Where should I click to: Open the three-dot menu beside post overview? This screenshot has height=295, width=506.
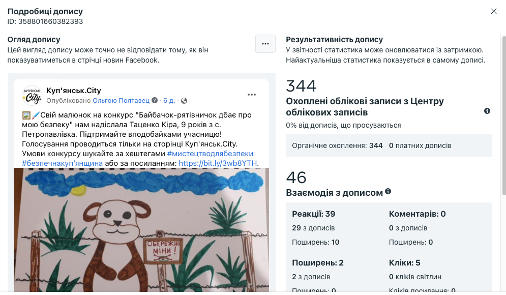tap(265, 44)
